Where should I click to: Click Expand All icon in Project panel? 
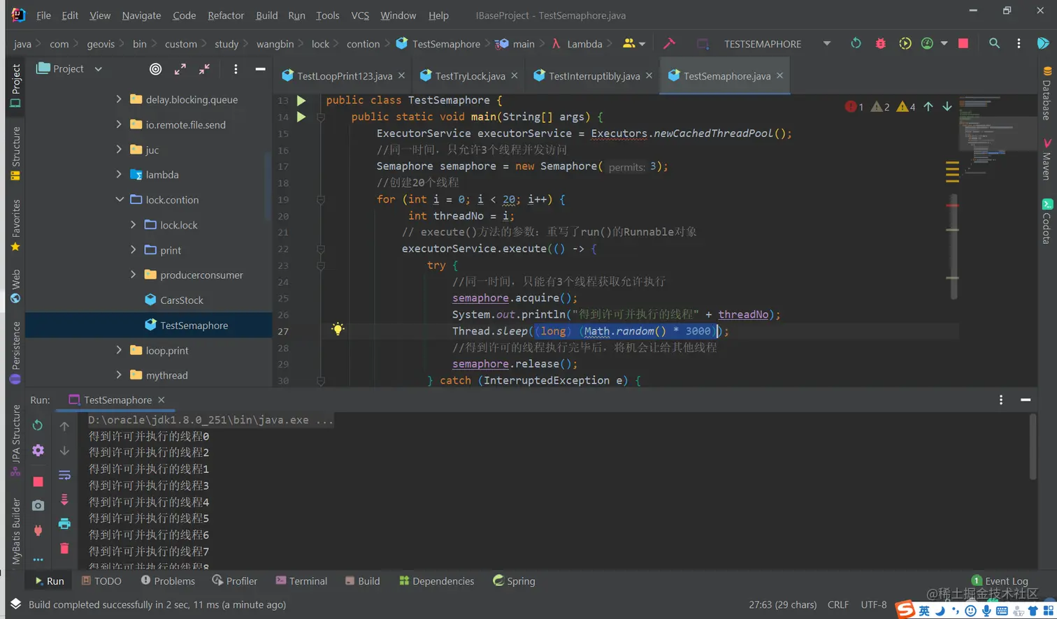pos(180,68)
